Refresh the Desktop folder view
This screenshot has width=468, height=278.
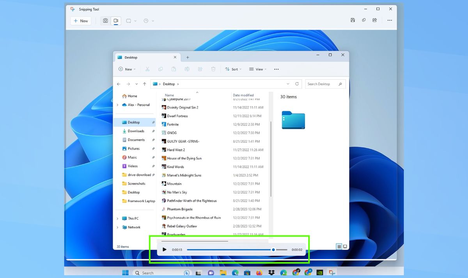point(297,84)
